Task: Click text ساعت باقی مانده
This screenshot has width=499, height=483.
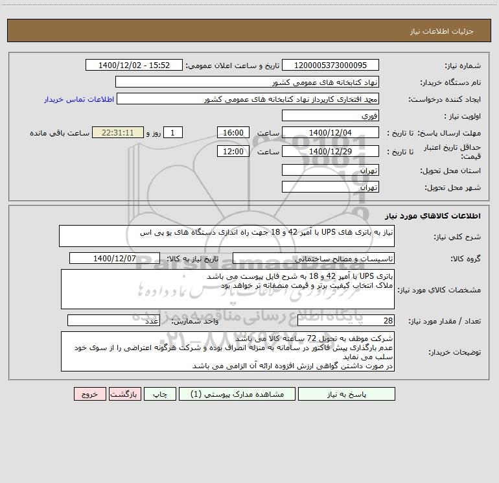Action: tap(60, 133)
